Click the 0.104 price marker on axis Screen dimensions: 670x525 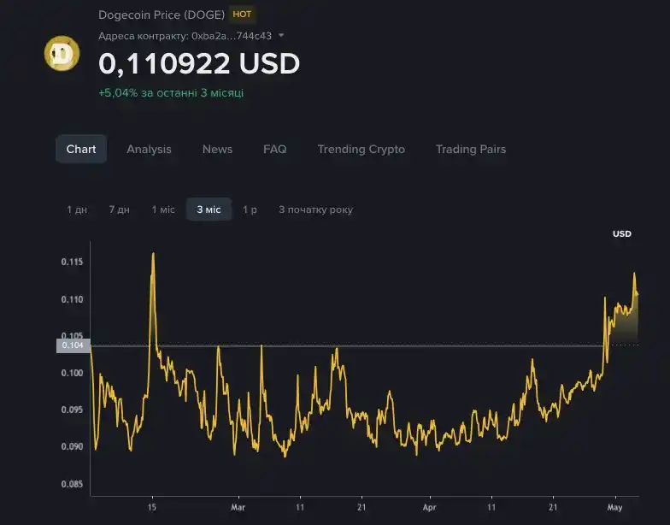click(x=73, y=345)
